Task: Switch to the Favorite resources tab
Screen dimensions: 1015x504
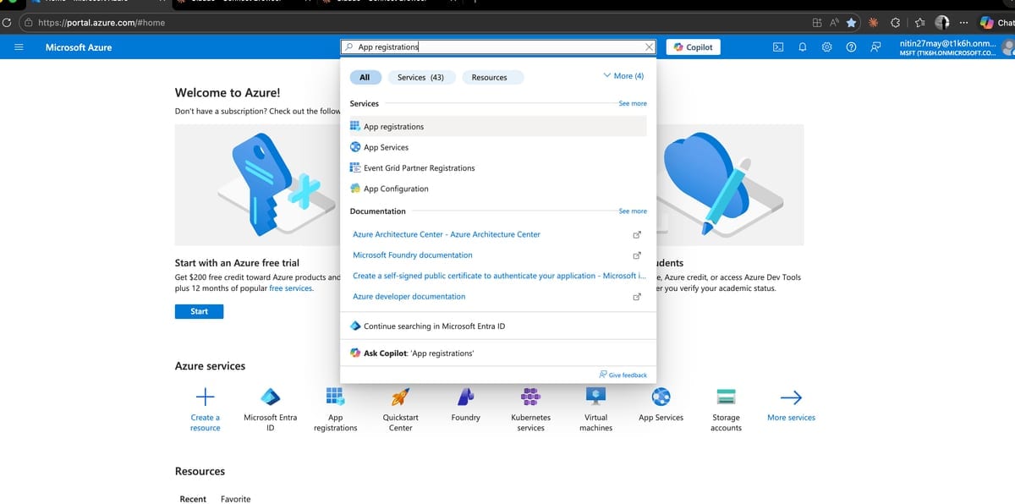Action: [235, 499]
